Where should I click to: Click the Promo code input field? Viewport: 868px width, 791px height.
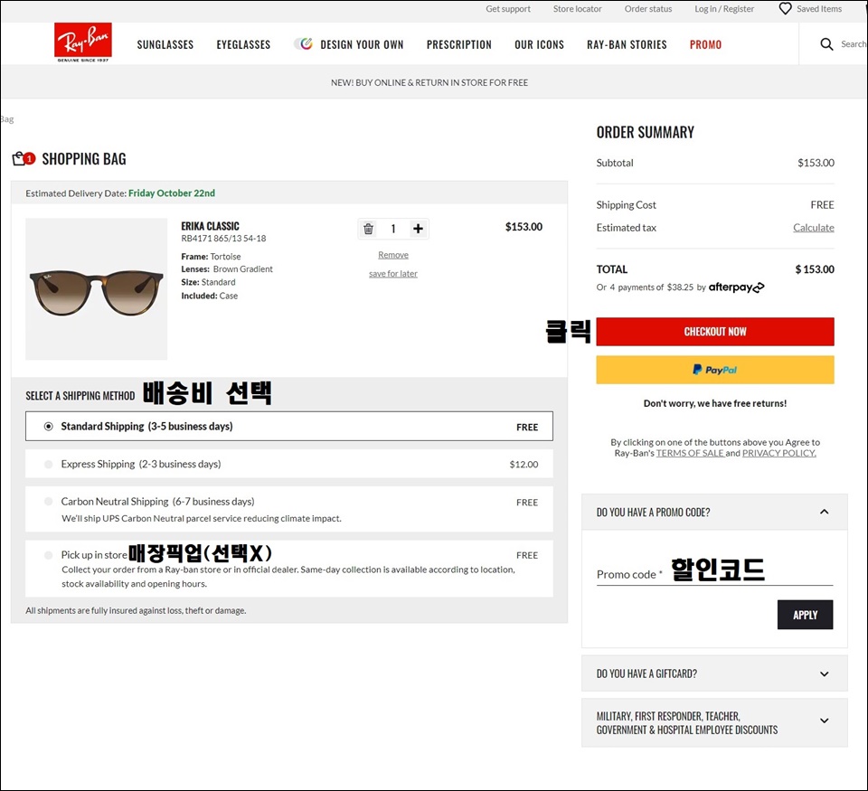(x=714, y=574)
